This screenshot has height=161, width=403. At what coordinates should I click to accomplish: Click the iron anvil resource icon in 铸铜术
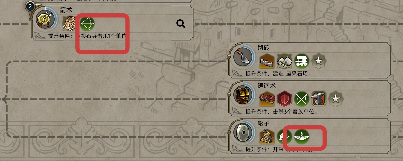tap(319, 98)
